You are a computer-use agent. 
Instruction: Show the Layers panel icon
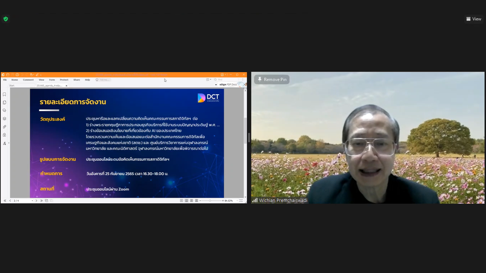(4, 119)
